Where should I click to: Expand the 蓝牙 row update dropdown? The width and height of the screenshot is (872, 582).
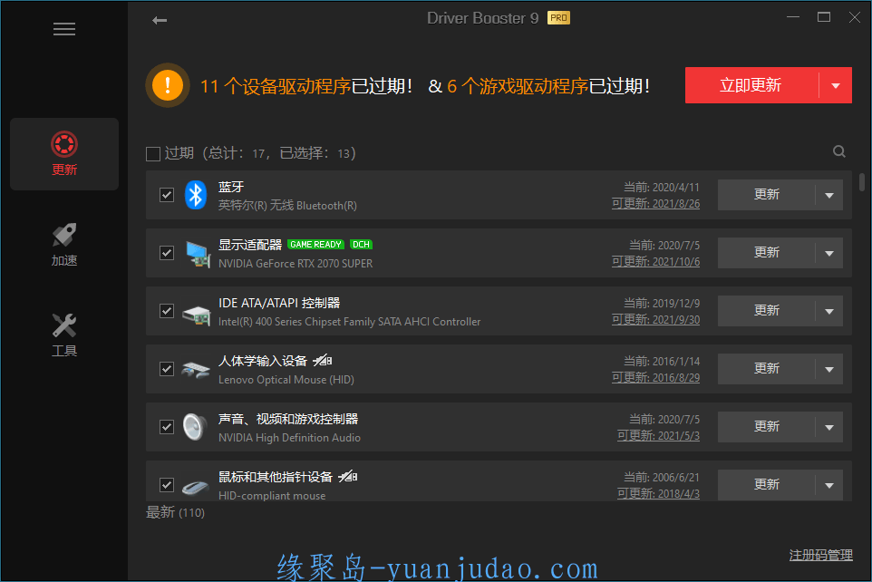[829, 195]
